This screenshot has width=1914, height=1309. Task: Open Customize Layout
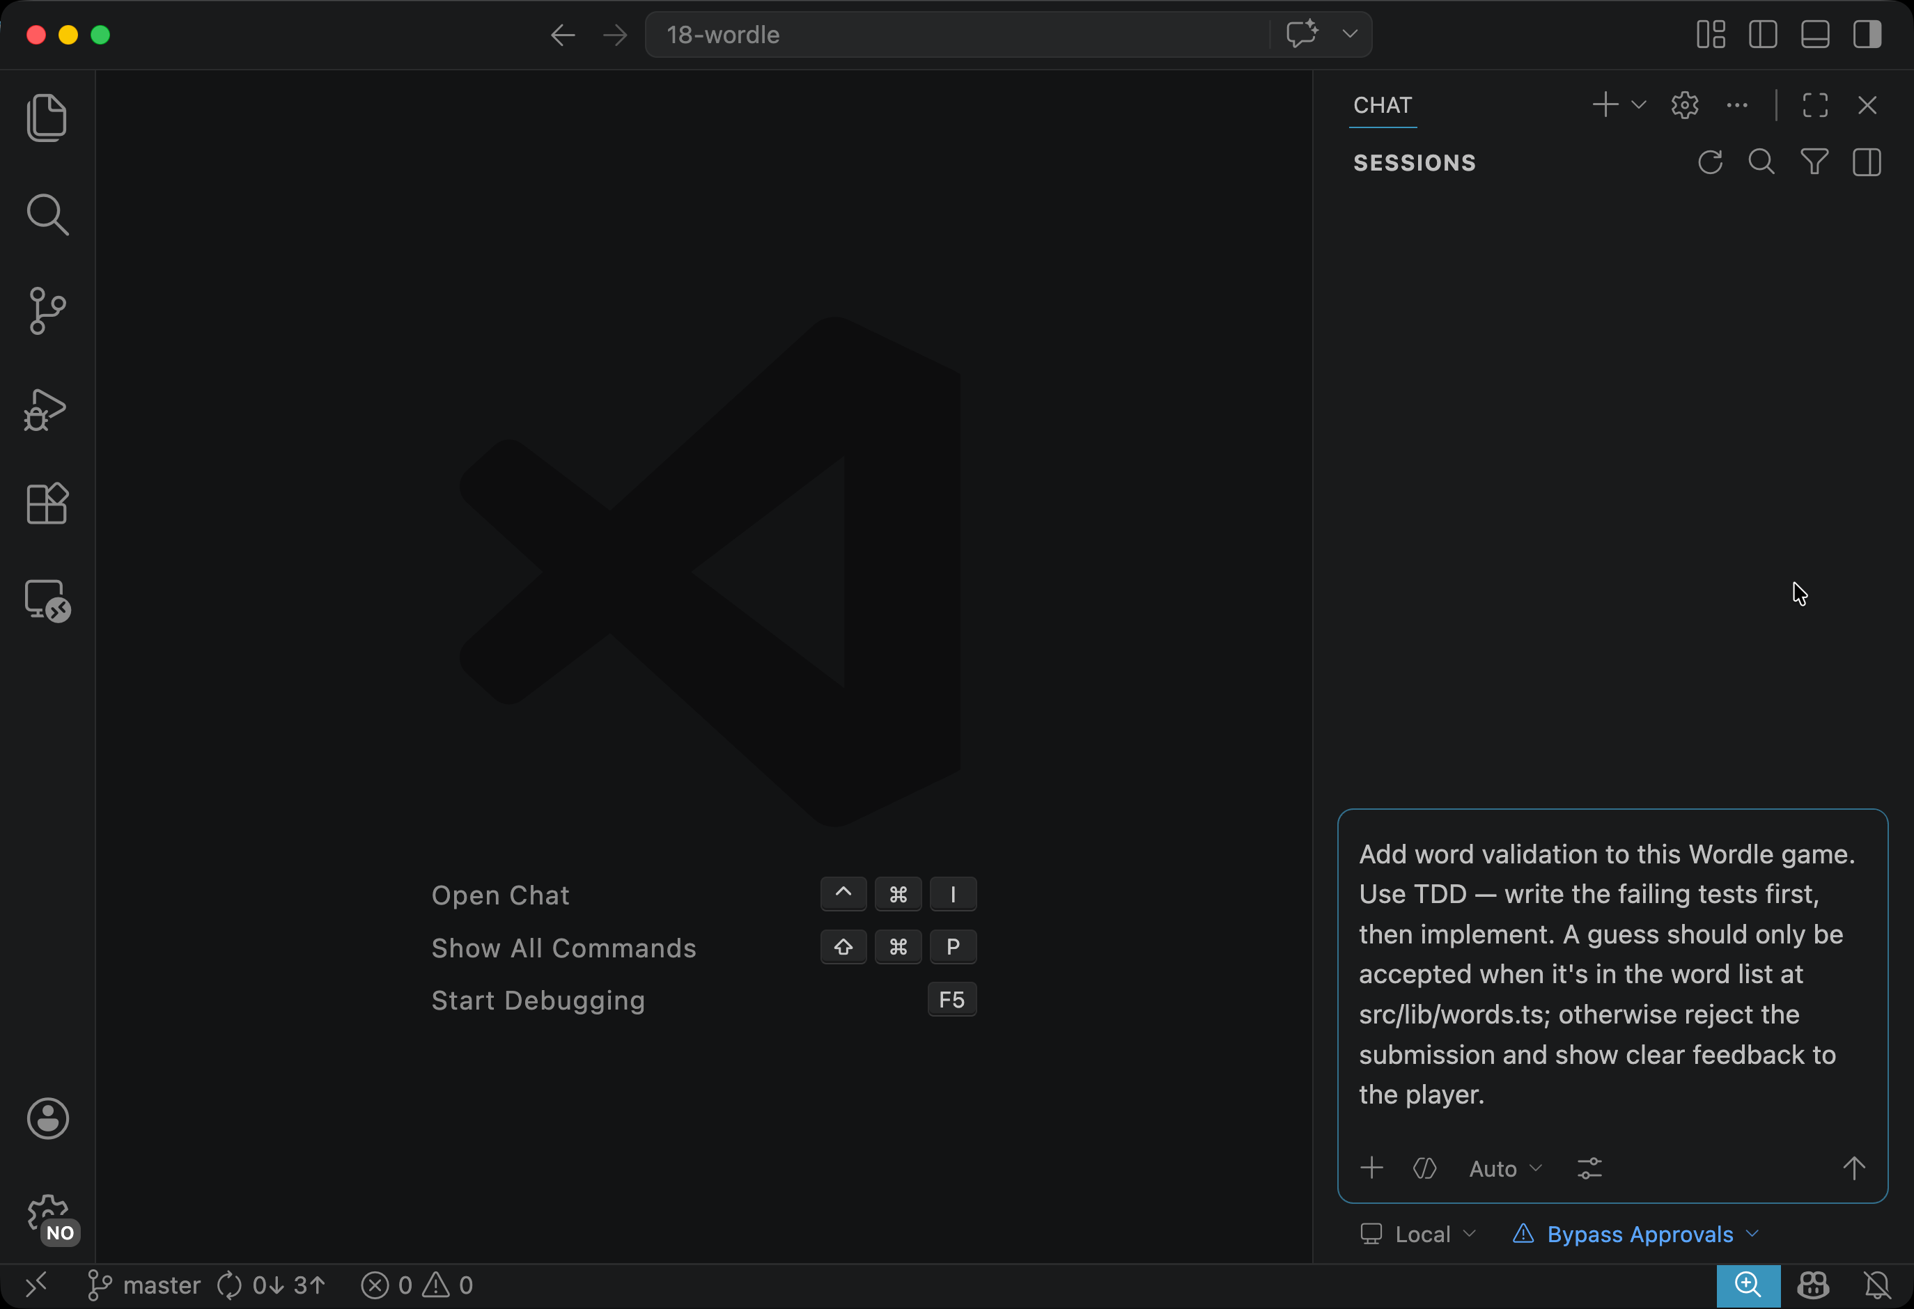click(x=1711, y=35)
